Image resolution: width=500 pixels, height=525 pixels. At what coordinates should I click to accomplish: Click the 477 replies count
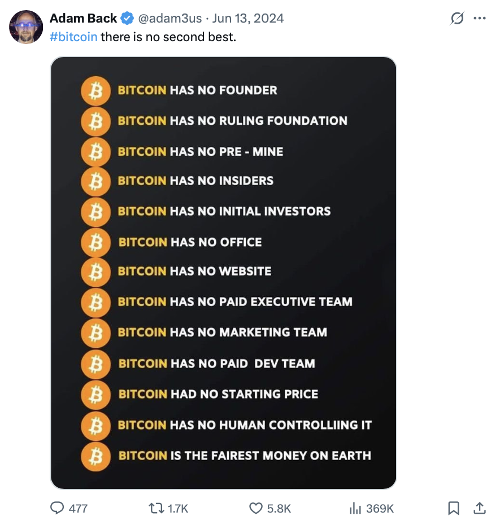pyautogui.click(x=78, y=508)
